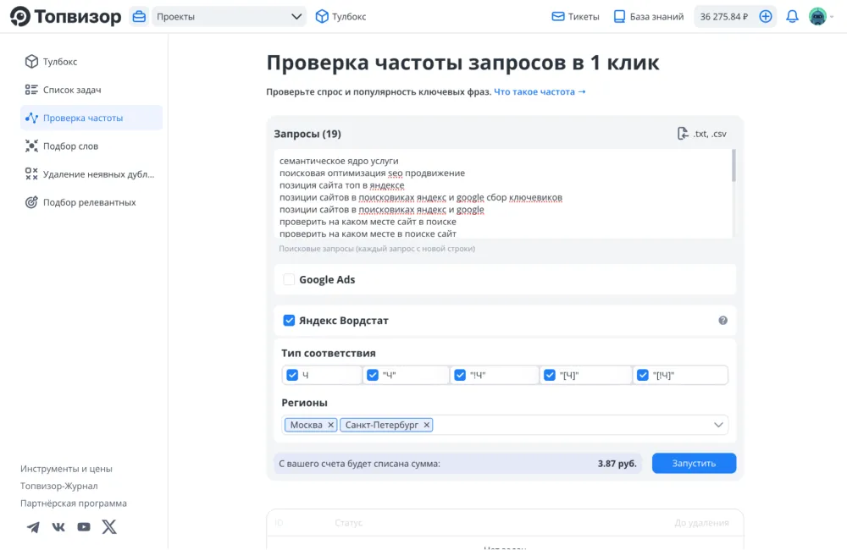Click the Подбор слов cluster icon
The image size is (847, 550).
pos(31,146)
